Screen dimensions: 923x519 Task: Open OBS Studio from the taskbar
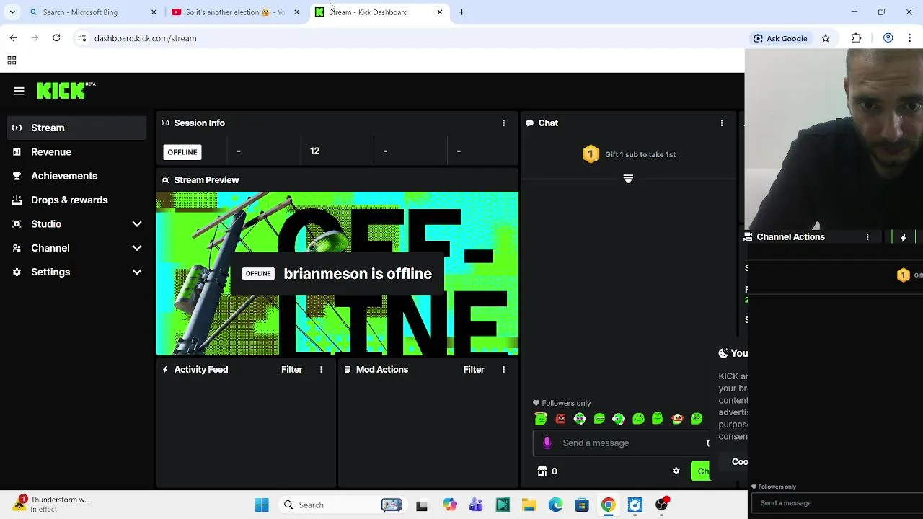coord(661,505)
